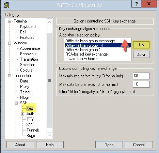The width and height of the screenshot is (159, 153).
Task: Select the Kex category
Action: click(30, 108)
